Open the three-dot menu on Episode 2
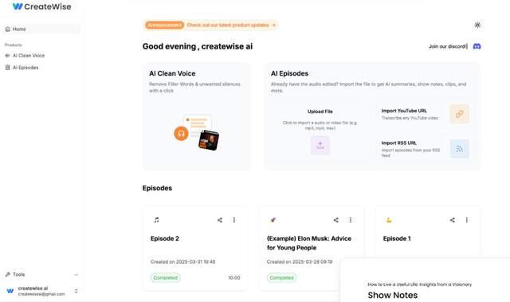 coord(233,220)
